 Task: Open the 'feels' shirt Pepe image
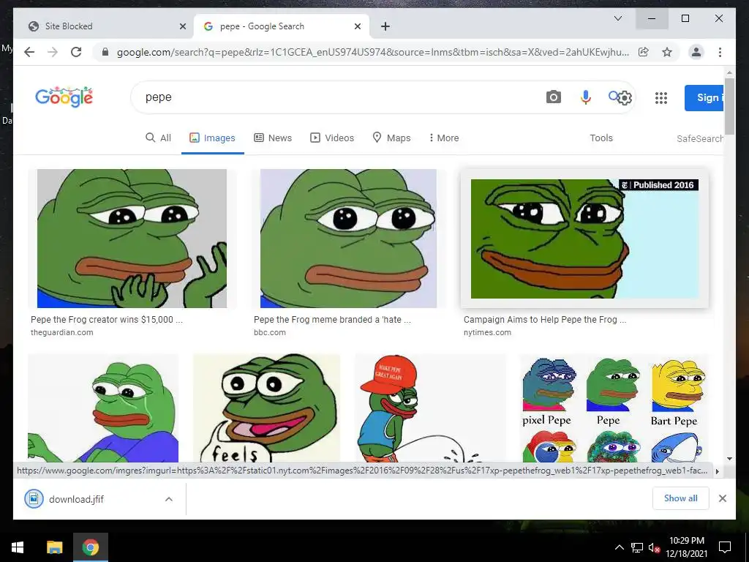[x=266, y=408]
